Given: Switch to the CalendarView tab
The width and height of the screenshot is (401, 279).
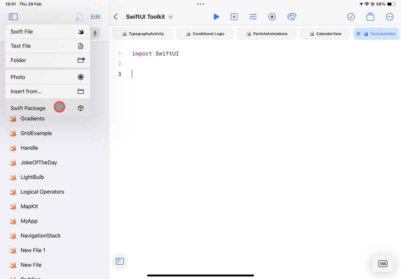Looking at the screenshot, I should pos(325,34).
